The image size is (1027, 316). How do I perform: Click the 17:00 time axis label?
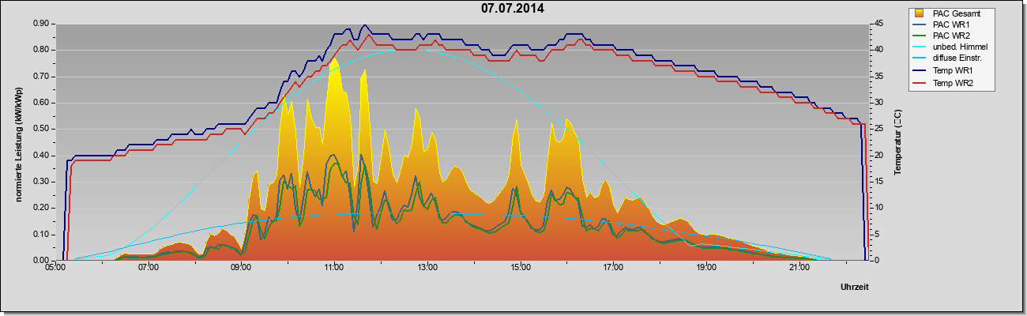[x=613, y=268]
